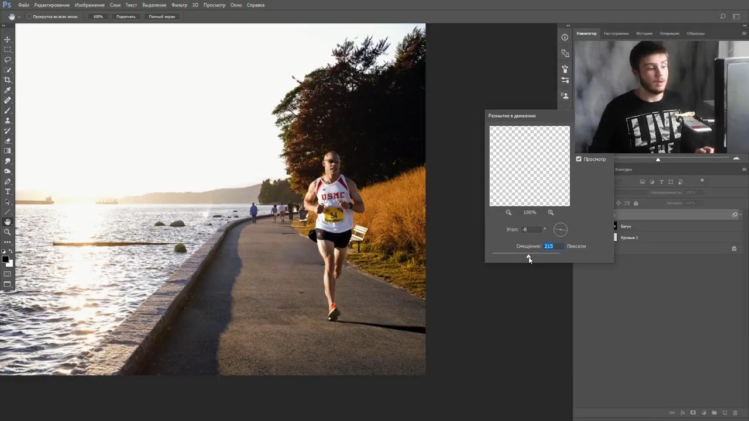Open the workspace switcher dropdown
The height and width of the screenshot is (421, 749).
(x=737, y=16)
